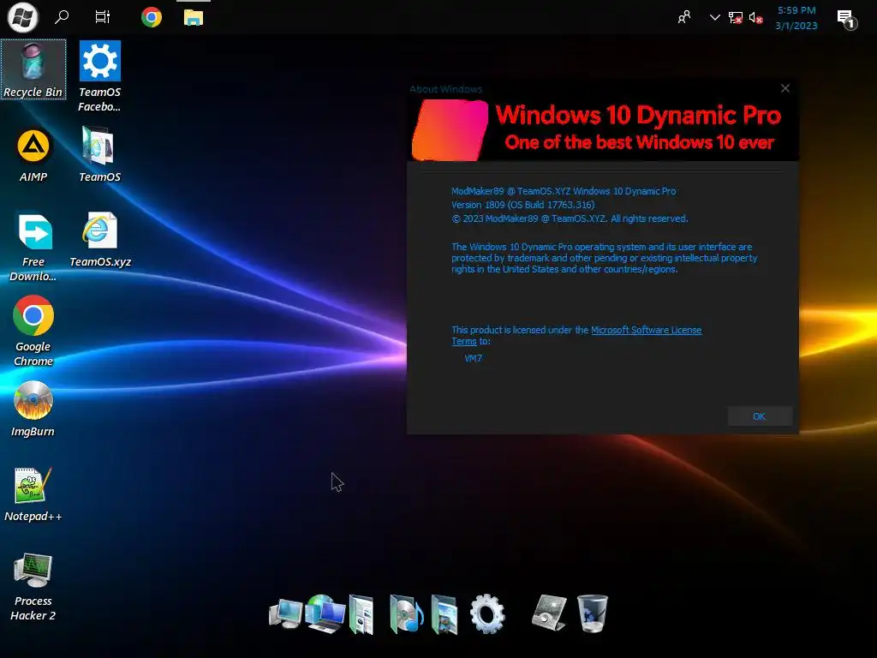
Task: Select the ImgBurn desktop icon
Action: coord(33,409)
